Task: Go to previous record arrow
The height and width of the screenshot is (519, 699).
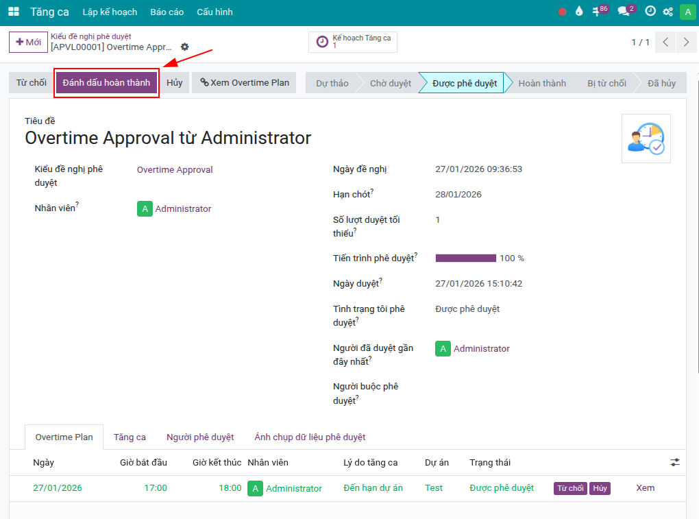Action: click(x=665, y=43)
